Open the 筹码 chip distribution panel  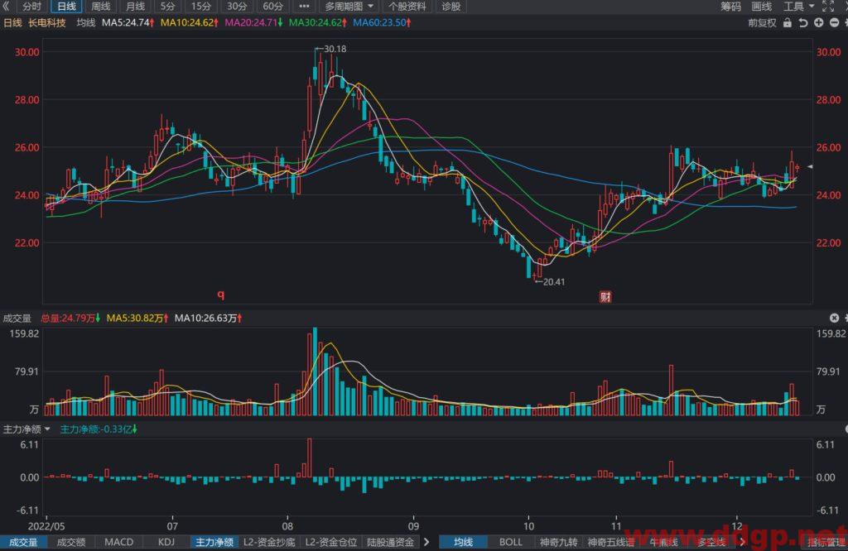[730, 7]
